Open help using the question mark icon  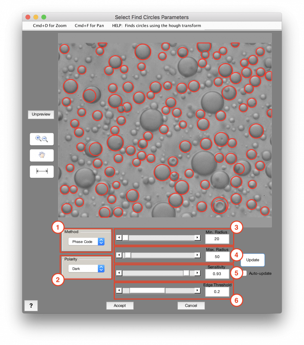pos(31,306)
